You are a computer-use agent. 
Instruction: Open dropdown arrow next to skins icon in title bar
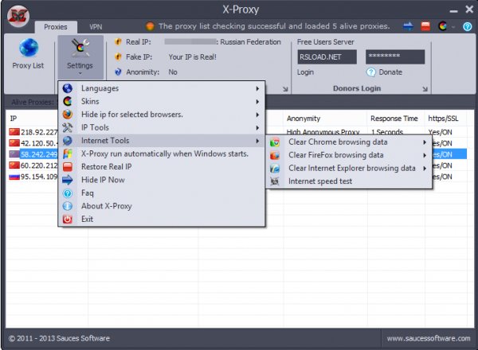click(453, 27)
